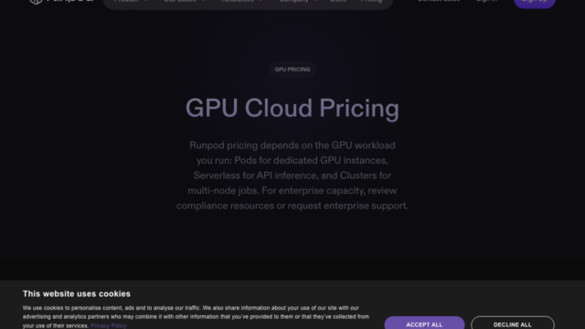Click the Sign in link
585x329 pixels.
click(486, 1)
